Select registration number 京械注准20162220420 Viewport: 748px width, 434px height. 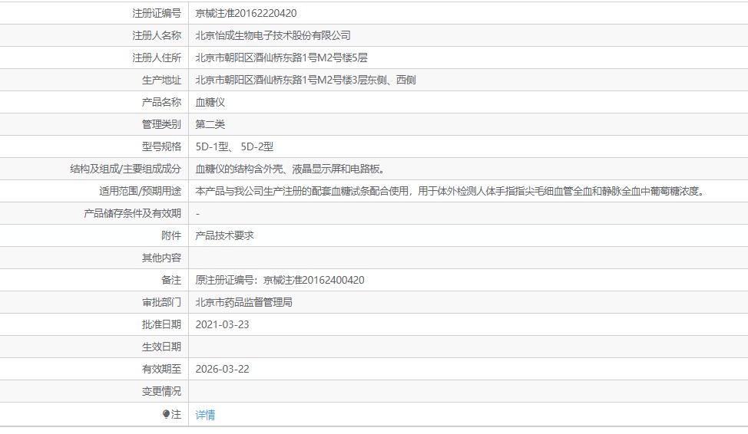247,13
